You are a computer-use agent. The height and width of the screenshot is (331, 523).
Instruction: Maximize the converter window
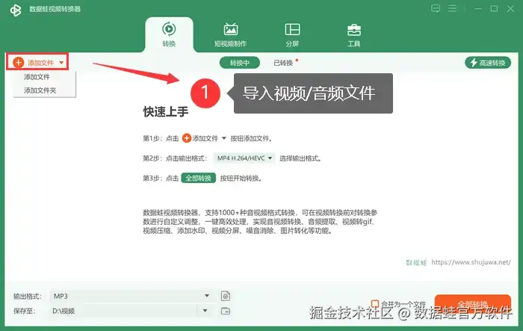494,9
